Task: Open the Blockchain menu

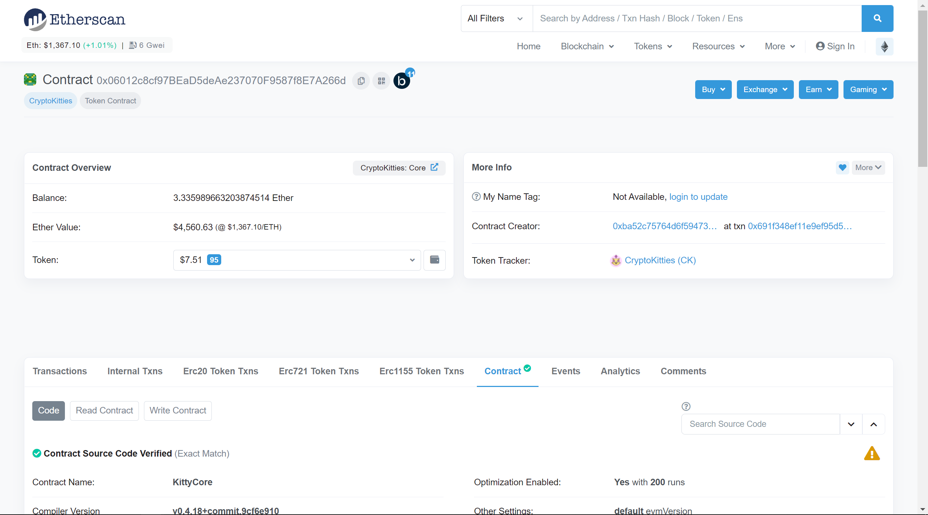Action: tap(587, 46)
